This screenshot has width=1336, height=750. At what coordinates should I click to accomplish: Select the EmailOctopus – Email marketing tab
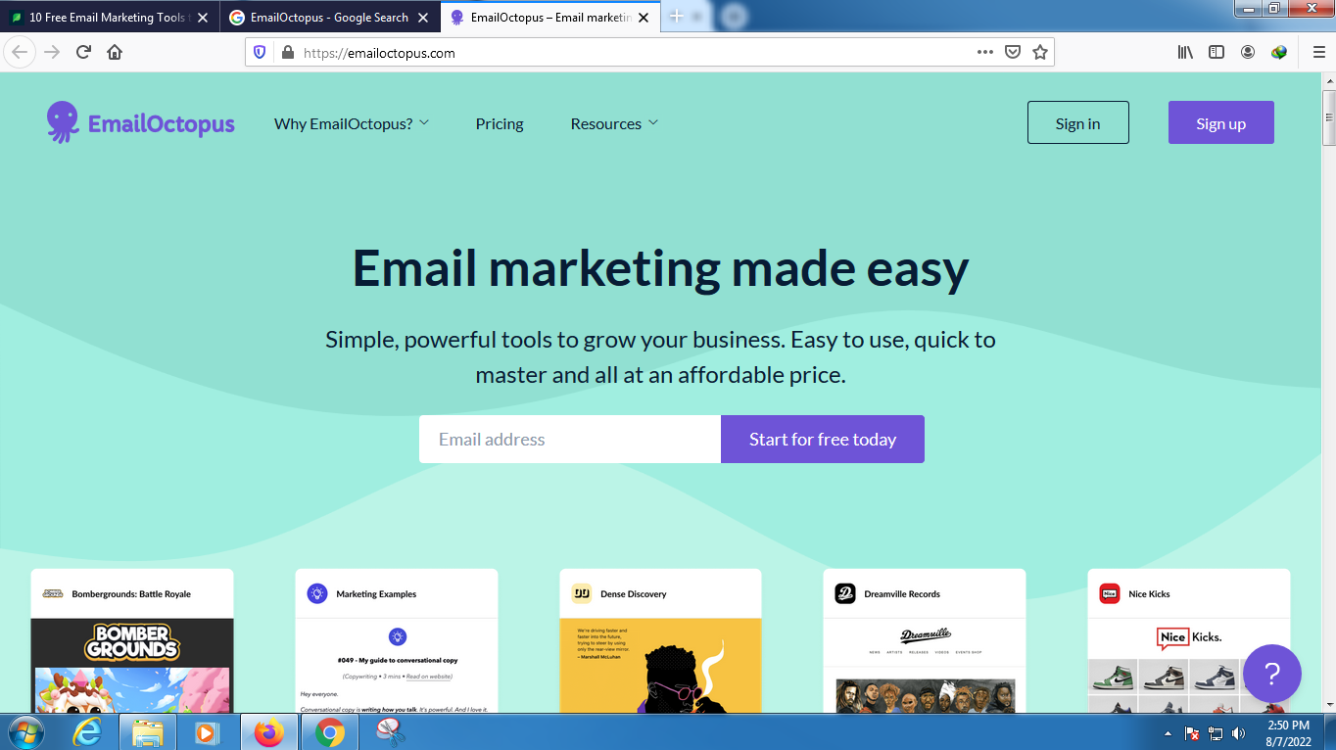(549, 18)
